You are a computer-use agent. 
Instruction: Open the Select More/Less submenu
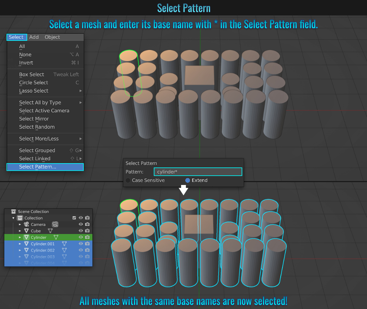click(46, 139)
